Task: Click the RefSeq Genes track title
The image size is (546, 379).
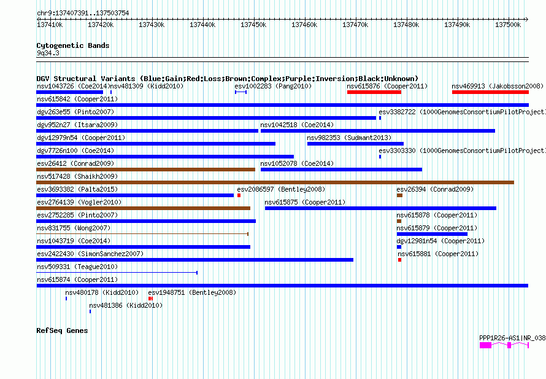Action: pos(62,330)
